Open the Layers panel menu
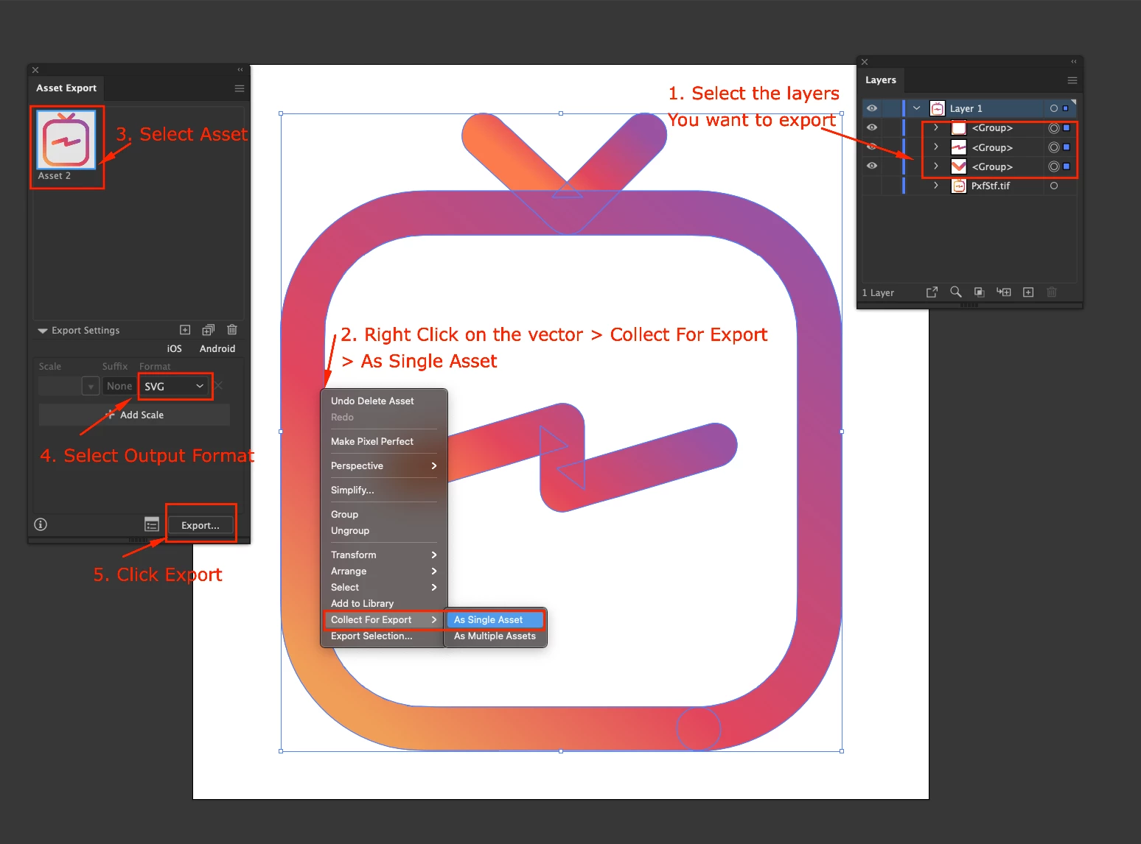This screenshot has width=1141, height=844. coord(1072,80)
